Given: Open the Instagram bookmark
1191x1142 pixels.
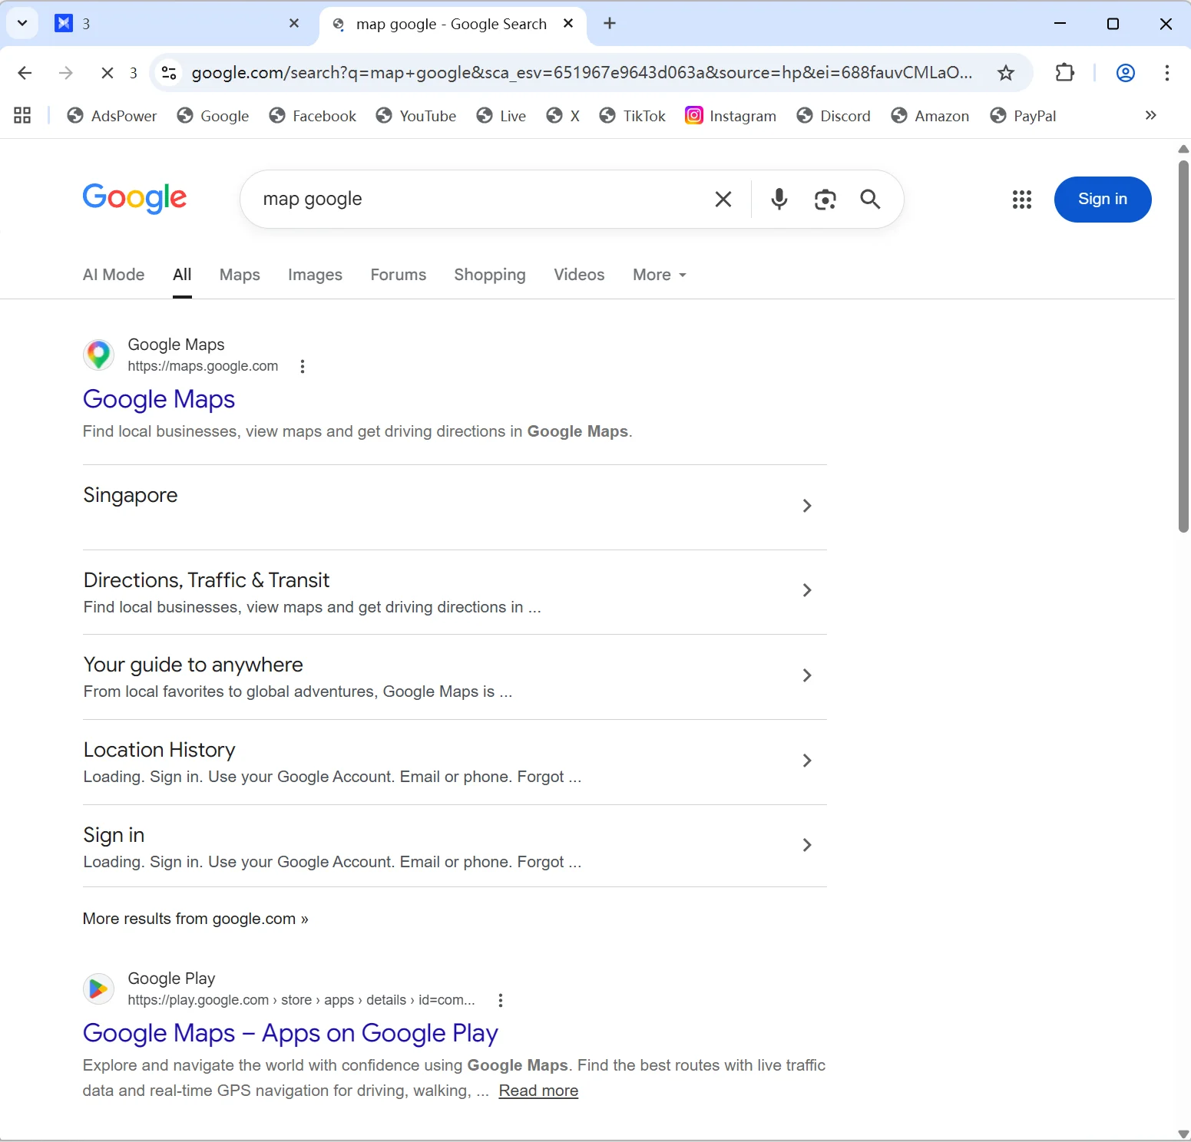Looking at the screenshot, I should click(x=730, y=116).
